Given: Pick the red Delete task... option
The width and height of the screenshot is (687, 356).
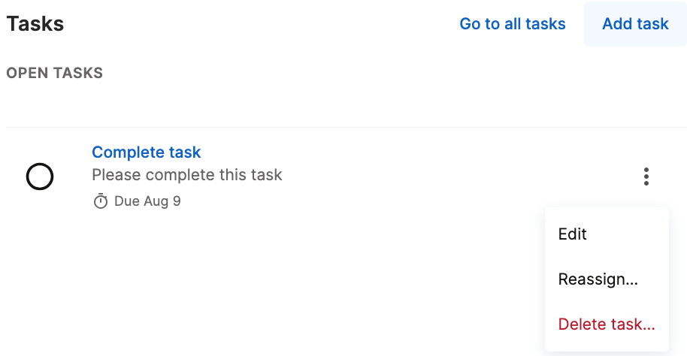Looking at the screenshot, I should tap(607, 324).
